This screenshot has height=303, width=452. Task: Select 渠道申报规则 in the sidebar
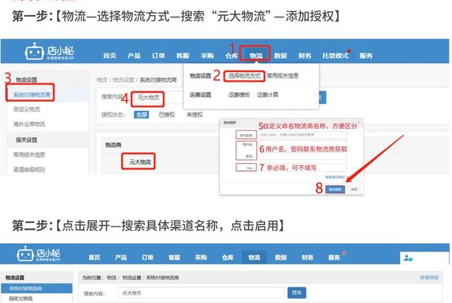click(x=29, y=170)
